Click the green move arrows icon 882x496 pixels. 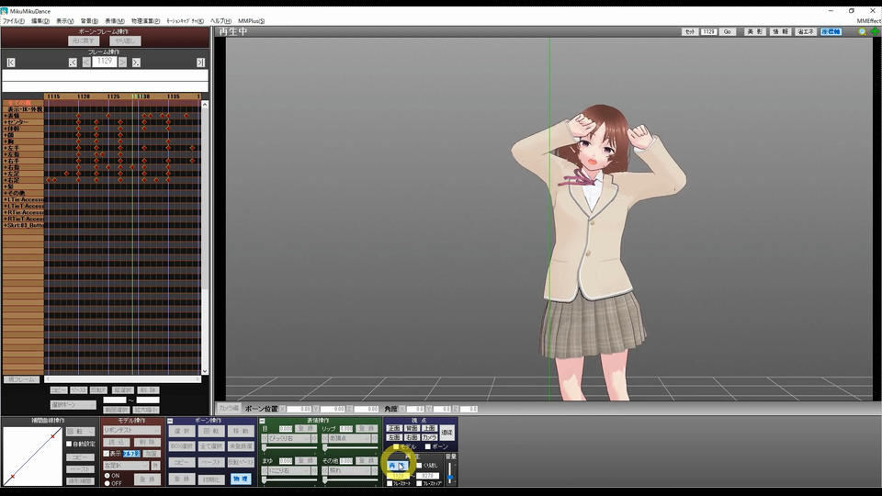[x=874, y=31]
